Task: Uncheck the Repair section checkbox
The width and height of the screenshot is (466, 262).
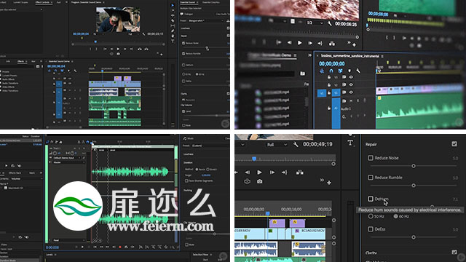Action: point(454,144)
